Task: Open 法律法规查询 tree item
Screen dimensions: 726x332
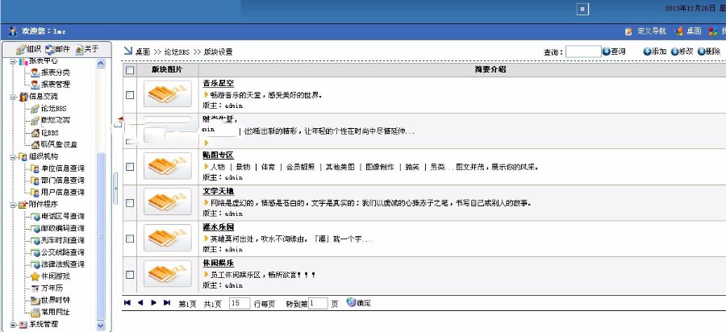Action: [x=57, y=264]
